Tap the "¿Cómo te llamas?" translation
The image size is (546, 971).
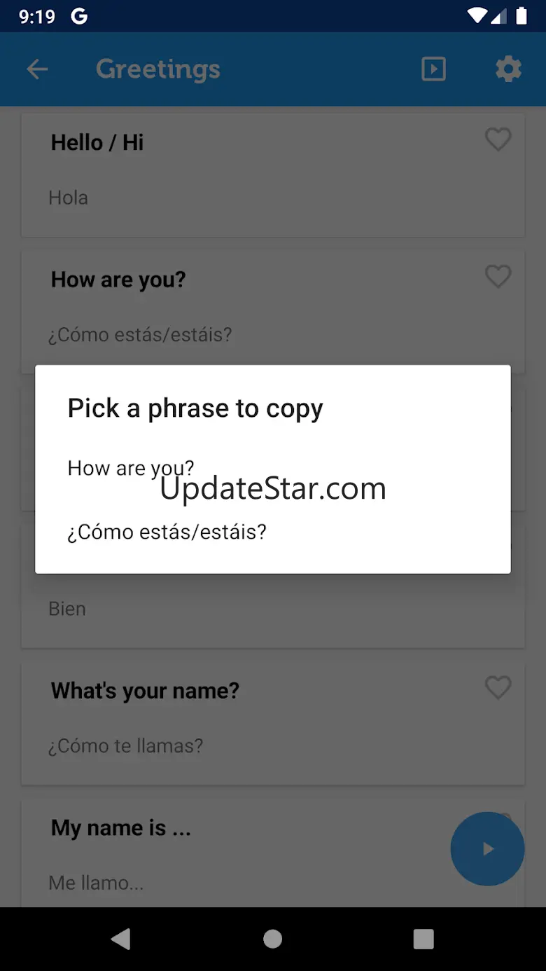click(126, 745)
